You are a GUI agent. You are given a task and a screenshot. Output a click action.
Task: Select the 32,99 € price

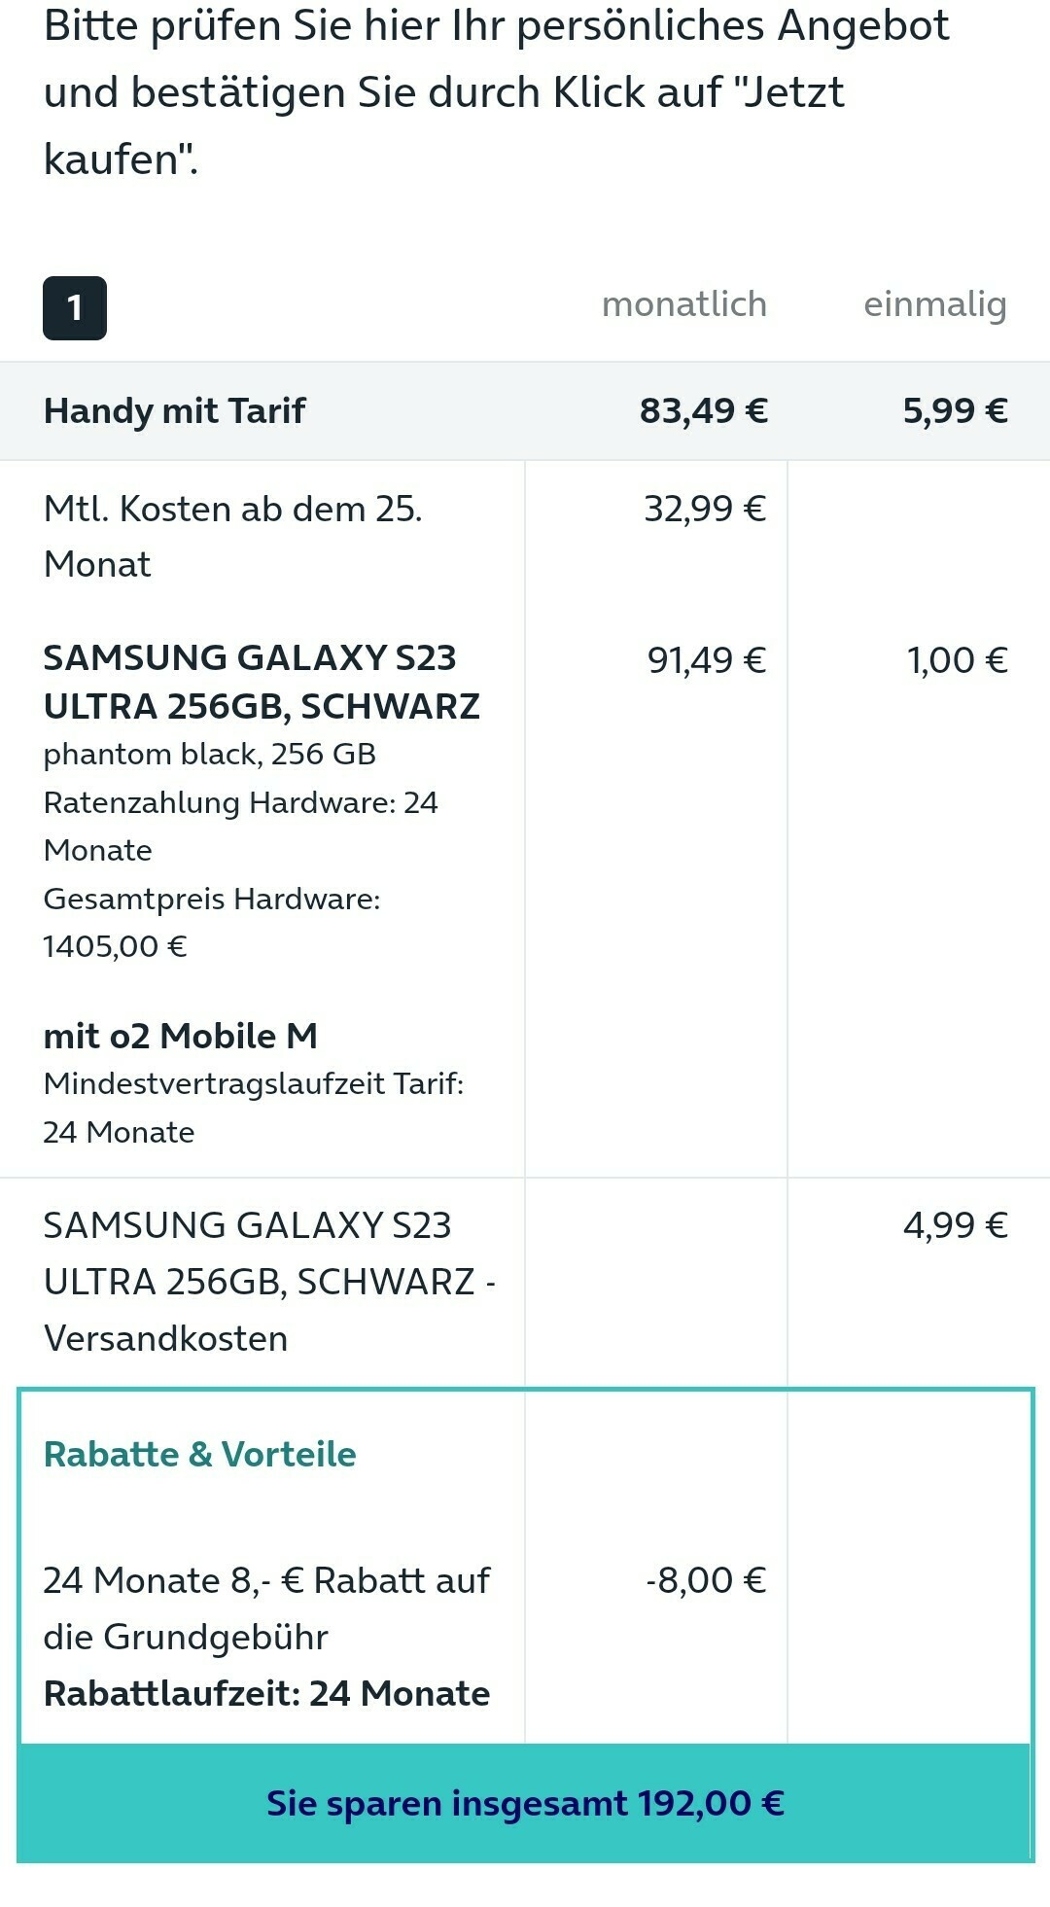coord(706,508)
